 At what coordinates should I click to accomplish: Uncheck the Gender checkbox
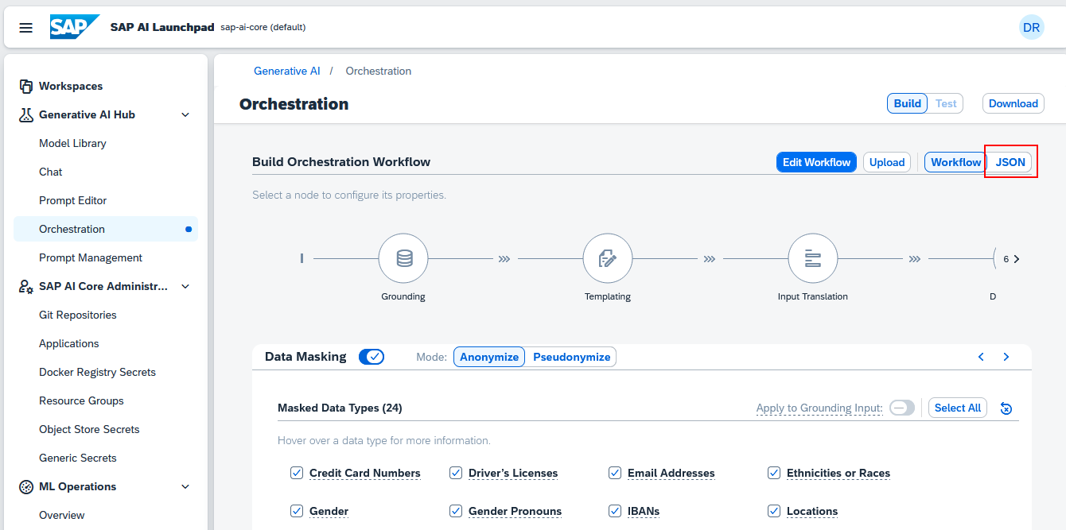click(x=297, y=511)
